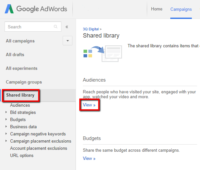Expand Campaign placement exclusions arrow
Viewport: 200px width, 170px height.
coord(6,141)
